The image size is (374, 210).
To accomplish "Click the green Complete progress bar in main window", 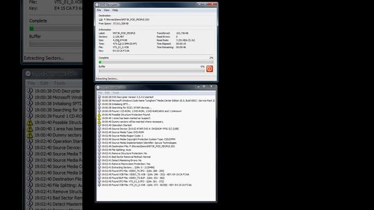I will (x=156, y=62).
